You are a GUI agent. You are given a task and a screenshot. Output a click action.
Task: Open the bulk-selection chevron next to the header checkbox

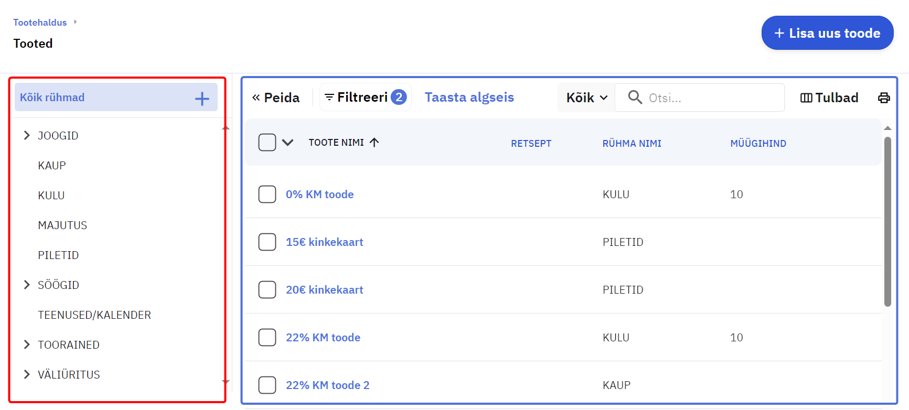pyautogui.click(x=287, y=142)
